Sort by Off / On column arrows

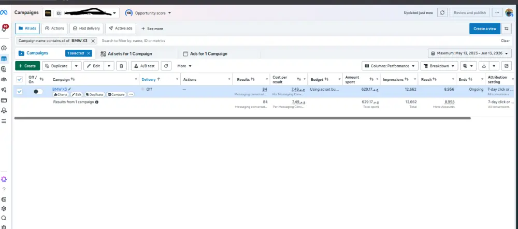(41, 79)
